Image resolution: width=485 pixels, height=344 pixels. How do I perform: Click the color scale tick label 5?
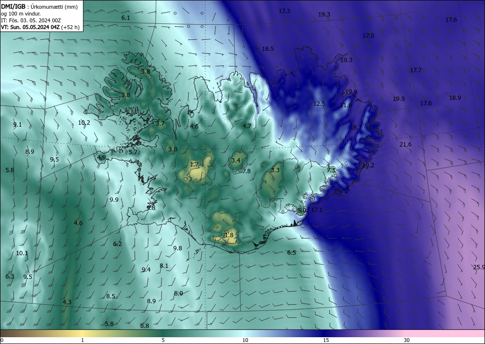point(163,341)
